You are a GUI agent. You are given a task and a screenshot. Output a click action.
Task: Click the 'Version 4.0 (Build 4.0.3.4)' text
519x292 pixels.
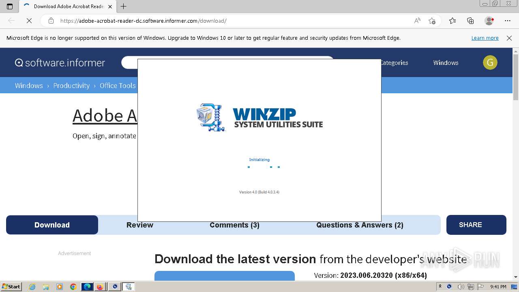coord(259,192)
